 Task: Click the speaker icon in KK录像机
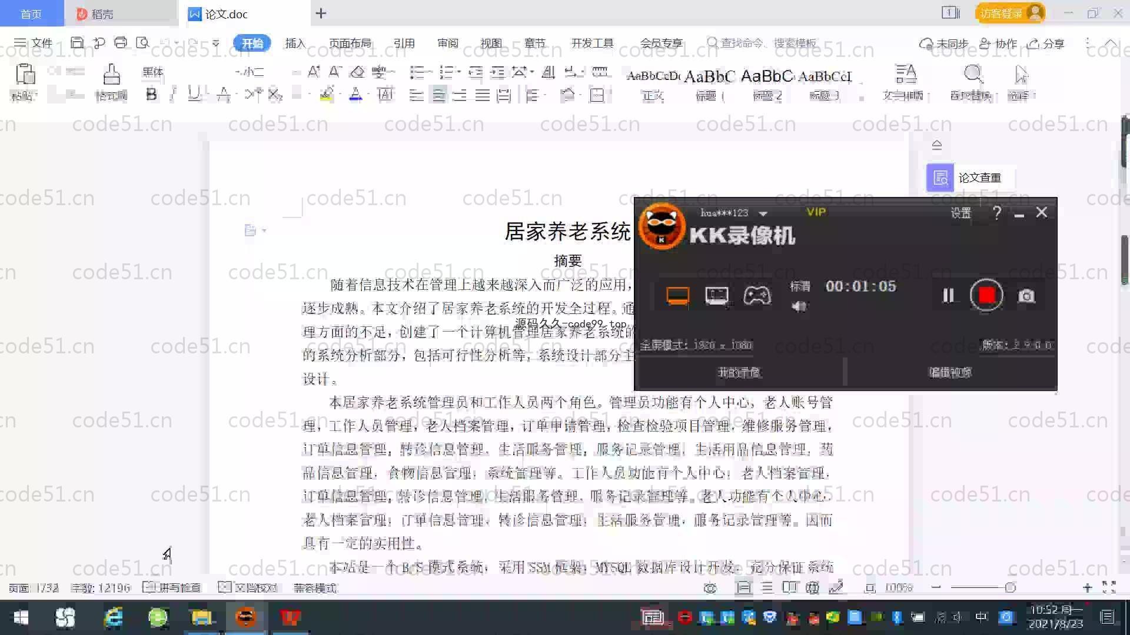click(x=799, y=306)
